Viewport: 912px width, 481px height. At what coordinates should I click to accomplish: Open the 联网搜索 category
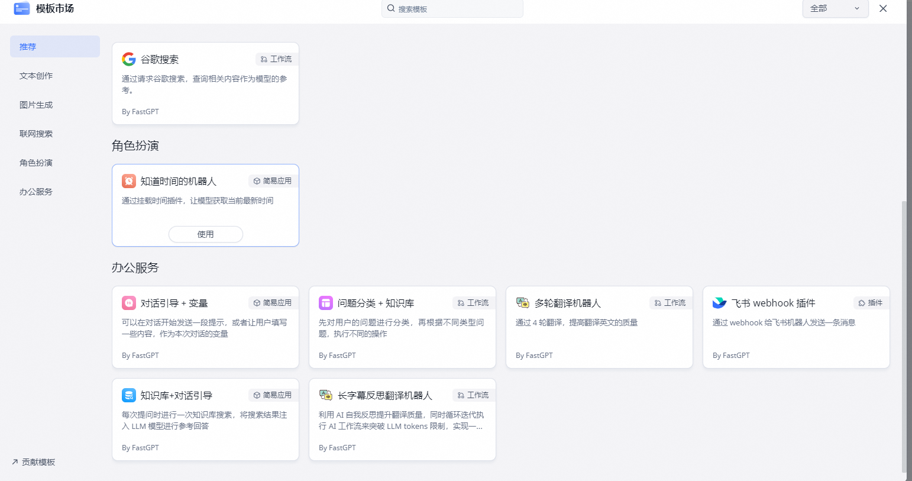36,133
